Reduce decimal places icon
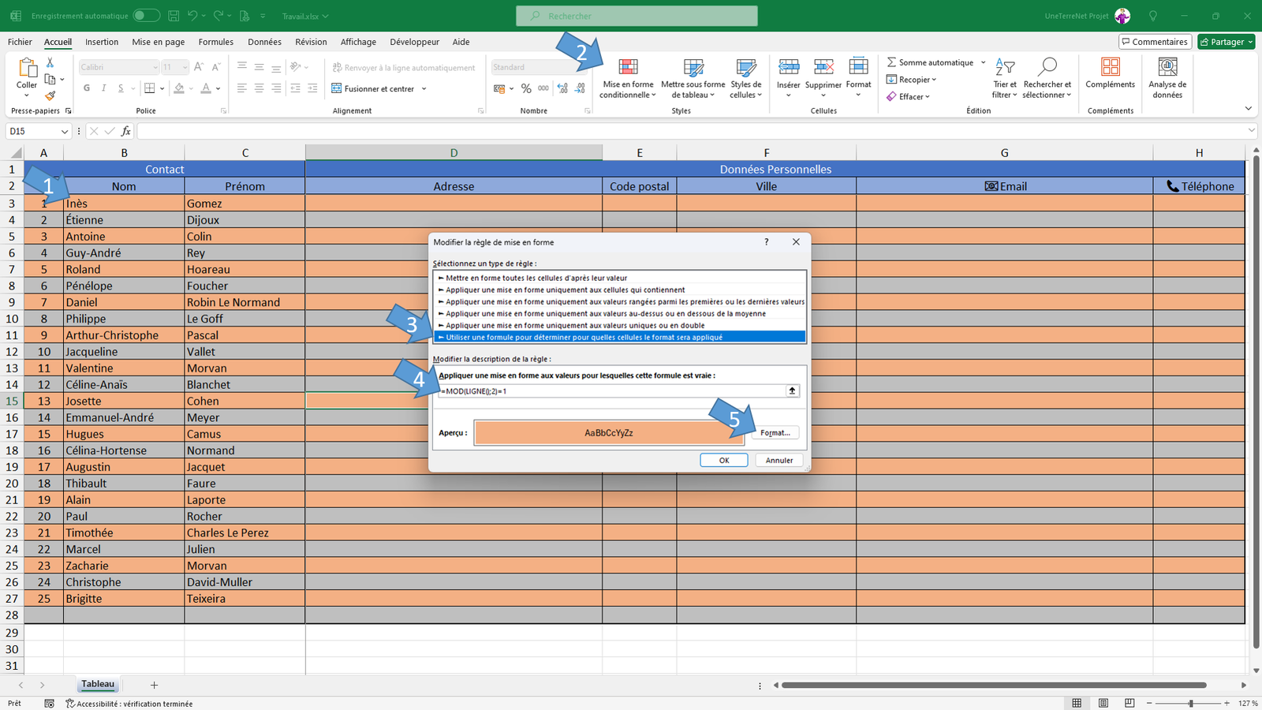The width and height of the screenshot is (1262, 710). click(581, 88)
